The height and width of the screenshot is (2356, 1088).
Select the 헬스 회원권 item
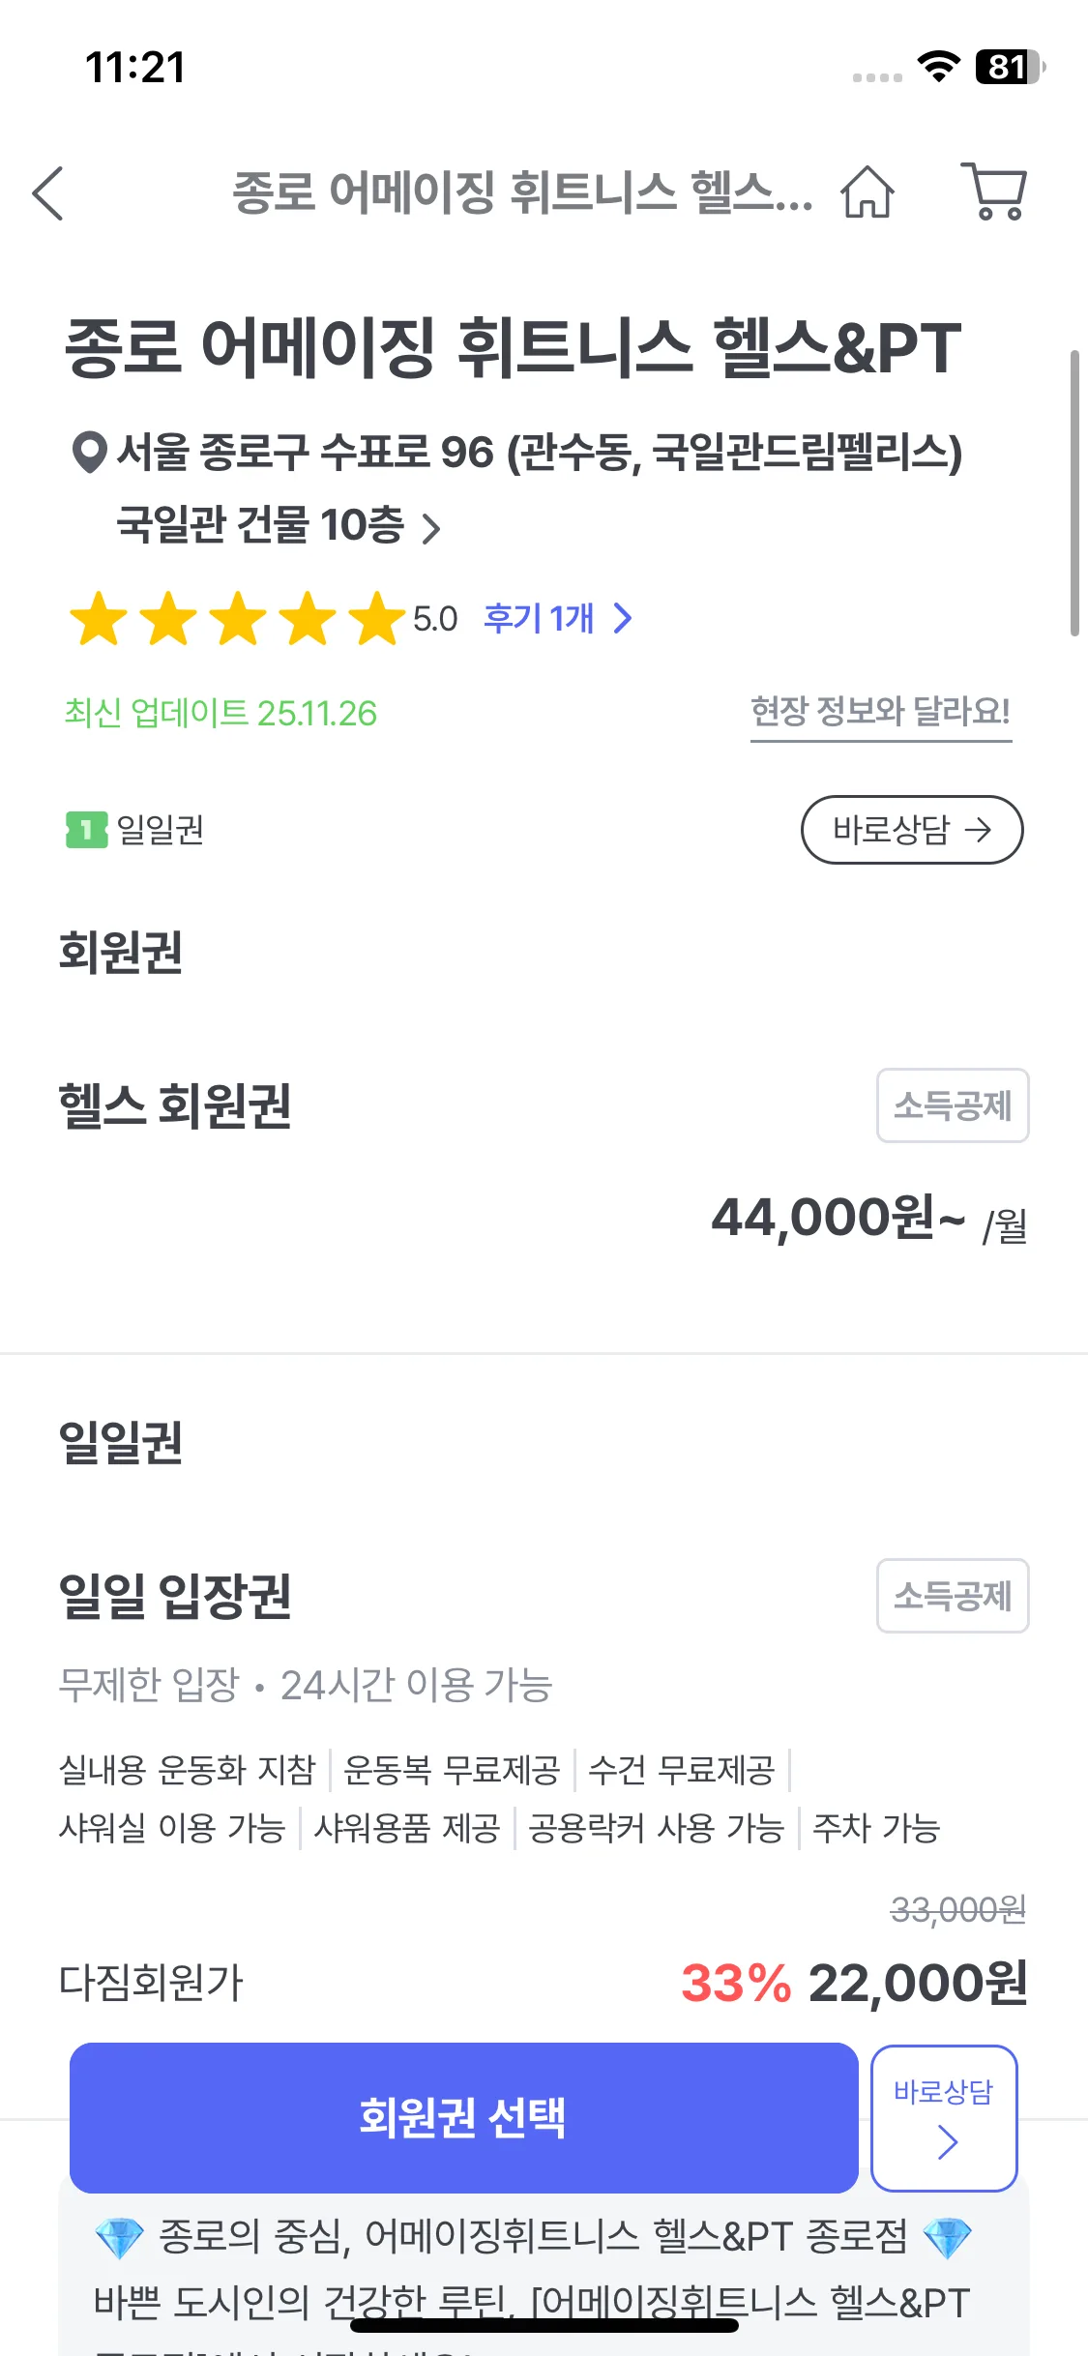(175, 1105)
